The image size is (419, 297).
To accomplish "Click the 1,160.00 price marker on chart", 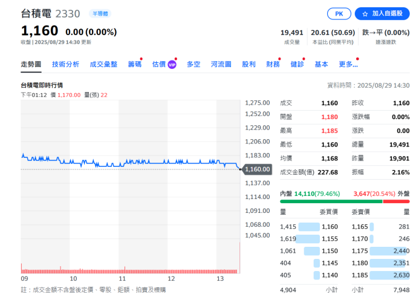I will (x=257, y=169).
